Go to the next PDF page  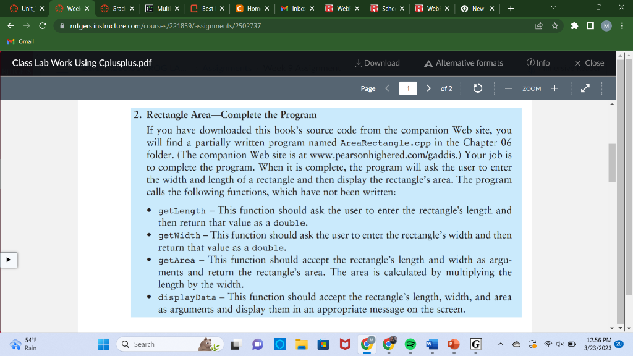pos(428,88)
